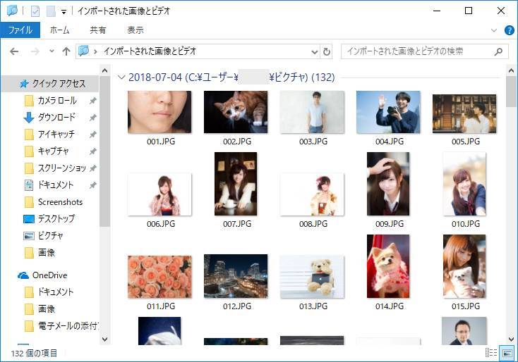Click the refresh icon in the address bar

(x=326, y=51)
